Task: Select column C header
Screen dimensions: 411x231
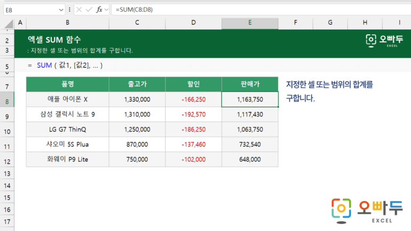Action: [x=137, y=23]
